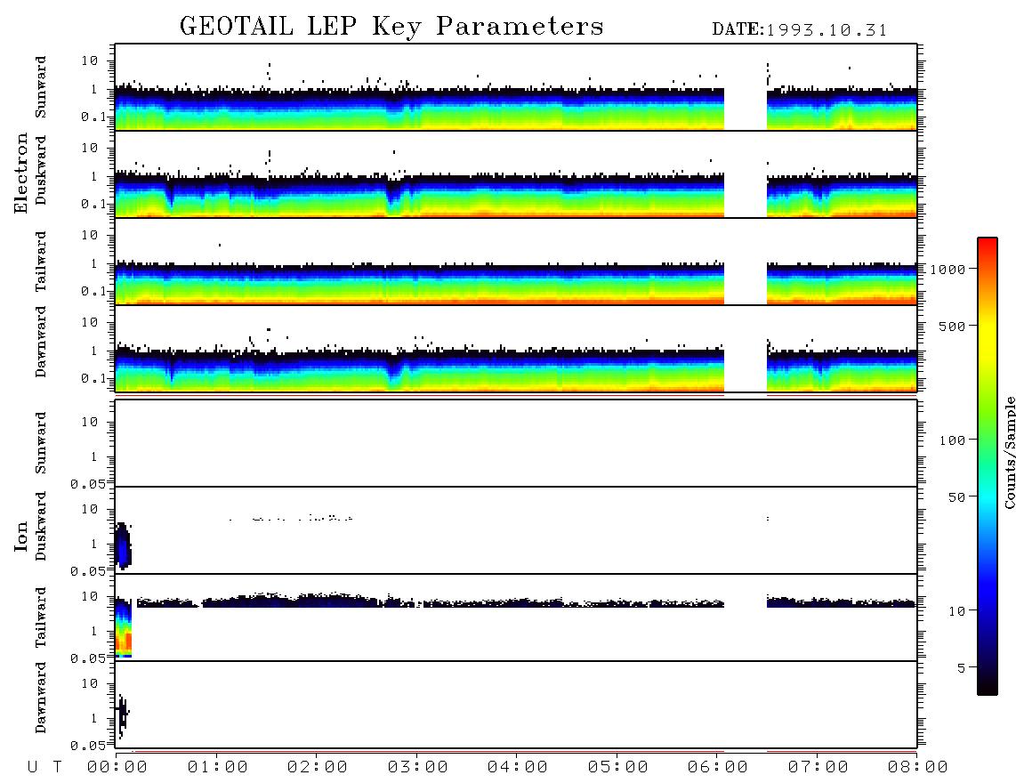Viewport: 1016px width, 783px height.
Task: Click the '100' color bar tick label
Action: [x=952, y=440]
